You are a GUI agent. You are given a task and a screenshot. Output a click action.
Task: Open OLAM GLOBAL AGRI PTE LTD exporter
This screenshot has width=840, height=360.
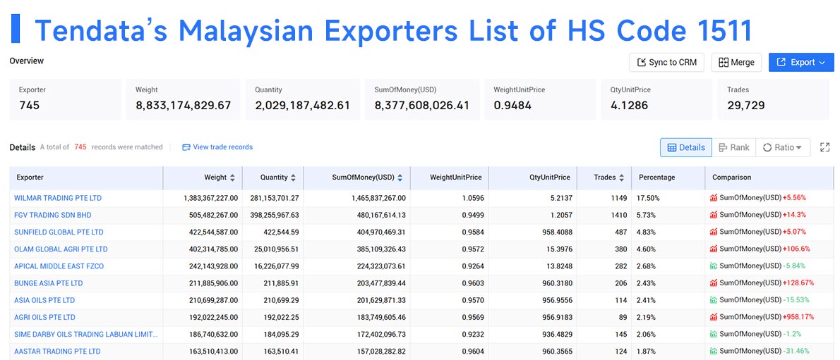point(61,249)
